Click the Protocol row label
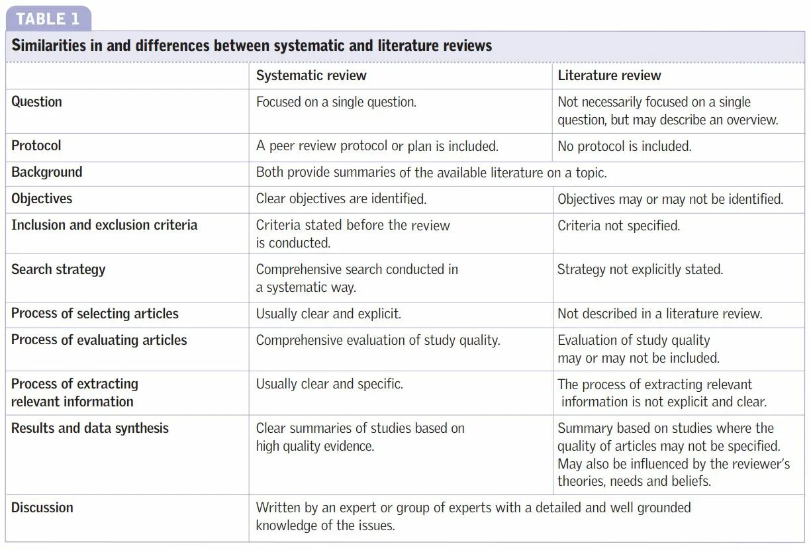 click(36, 146)
